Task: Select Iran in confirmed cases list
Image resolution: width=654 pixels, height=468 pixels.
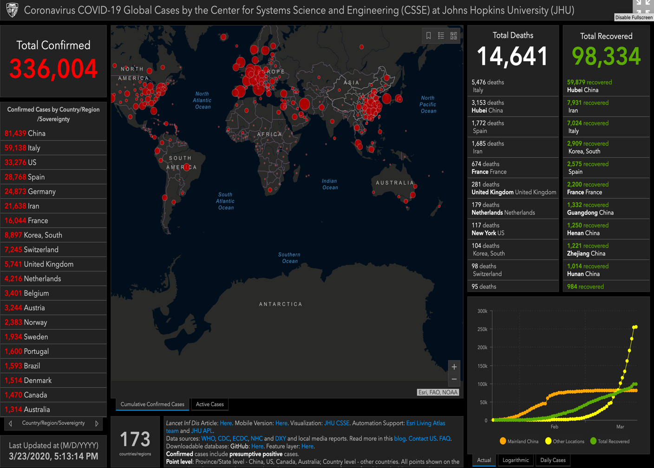Action: point(53,206)
